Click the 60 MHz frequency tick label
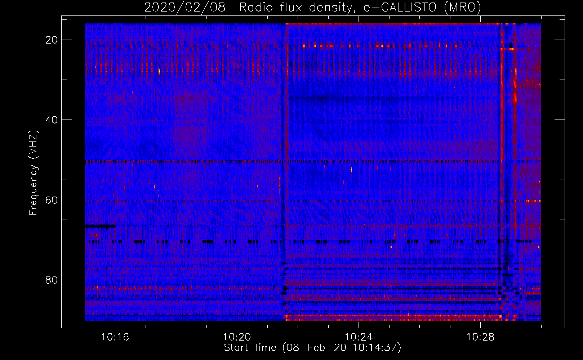The height and width of the screenshot is (360, 583). pos(52,200)
